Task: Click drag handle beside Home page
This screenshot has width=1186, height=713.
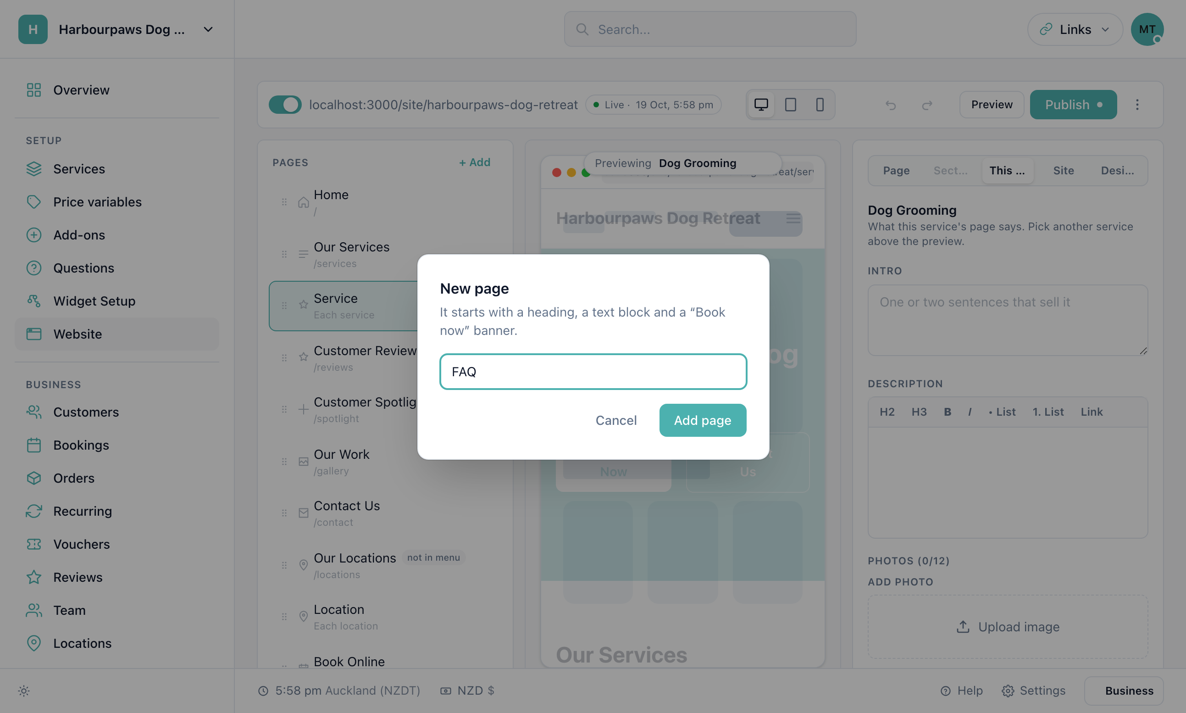Action: 284,202
